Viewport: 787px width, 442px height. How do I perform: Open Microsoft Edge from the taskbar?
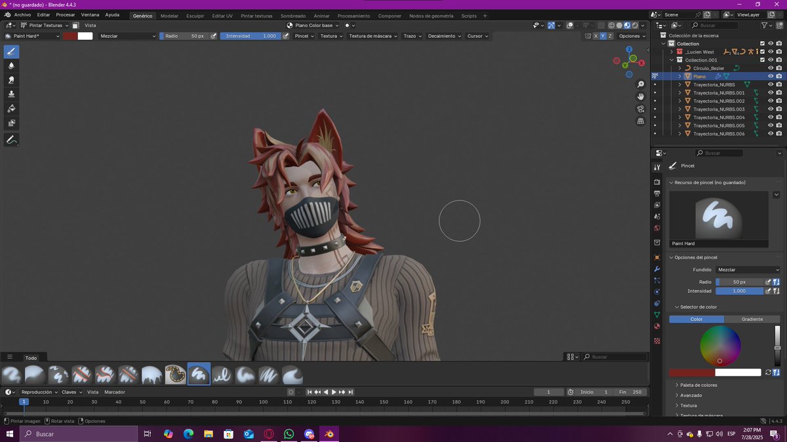coord(188,433)
